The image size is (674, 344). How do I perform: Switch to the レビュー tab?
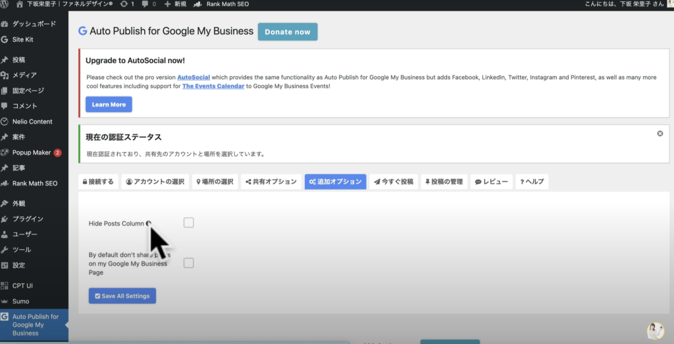491,182
